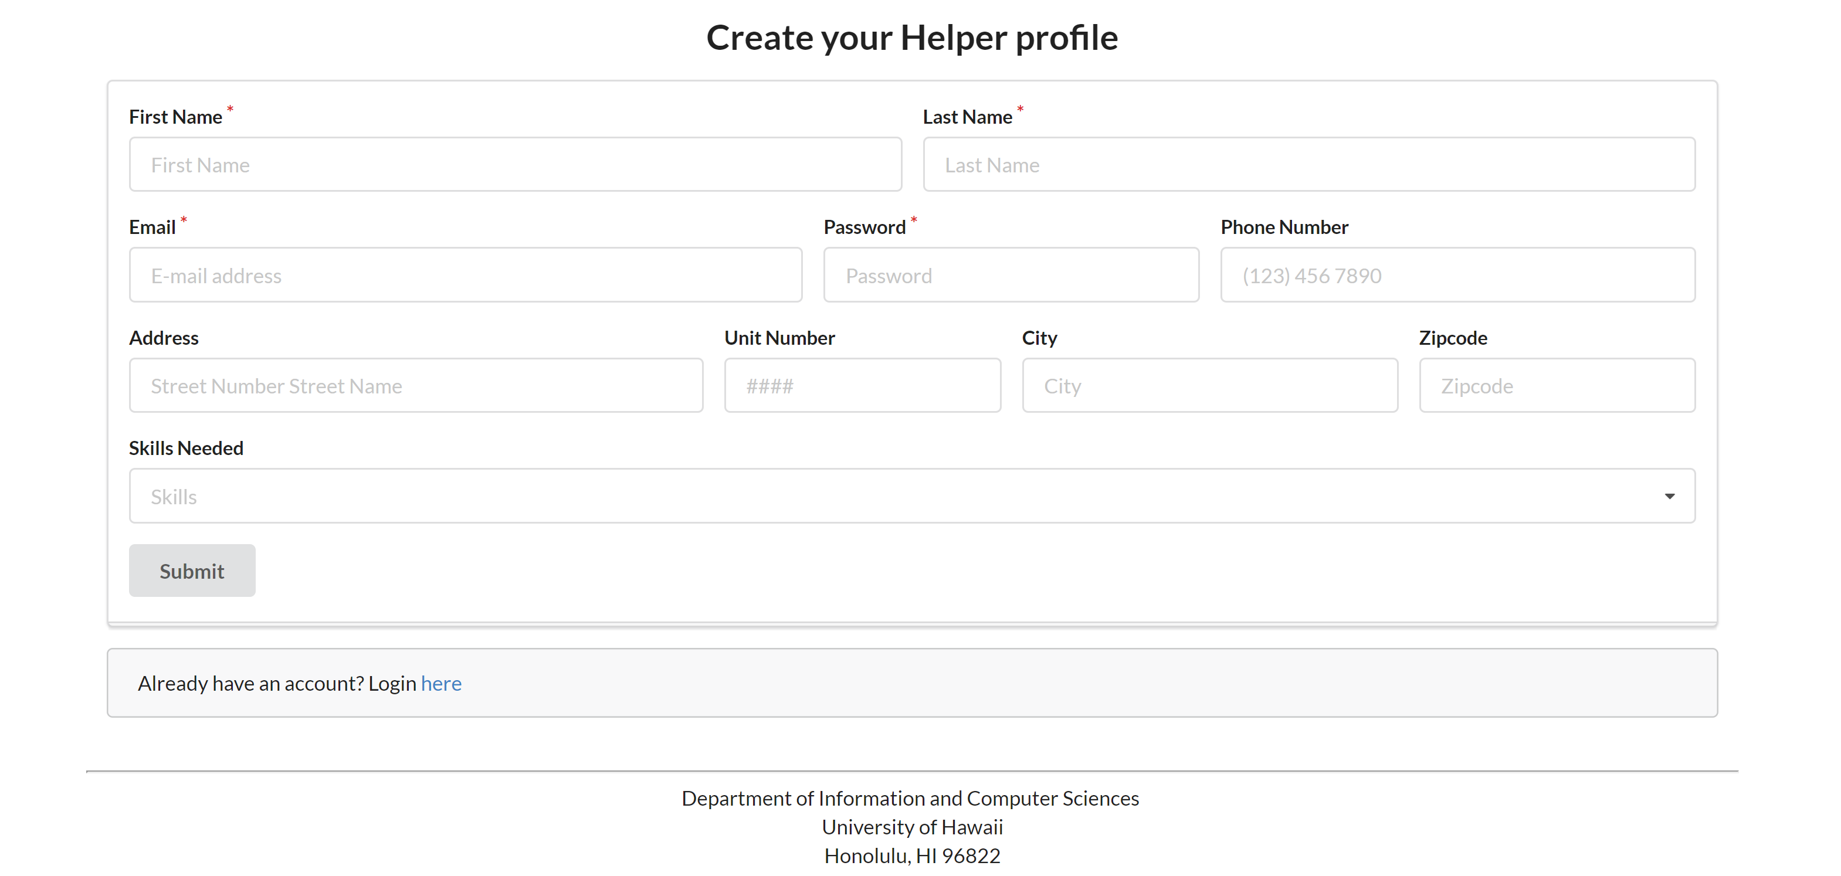Click the Street Number Street Name field

pyautogui.click(x=416, y=386)
